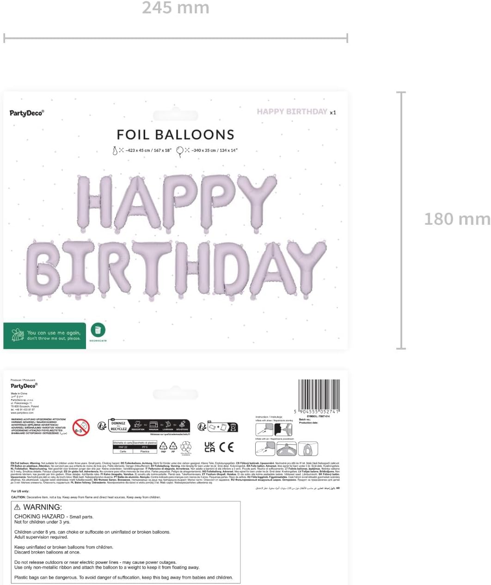Click the 0-3 age prohibition warning icon
Image resolution: width=491 pixels, height=585 pixels.
[81, 427]
